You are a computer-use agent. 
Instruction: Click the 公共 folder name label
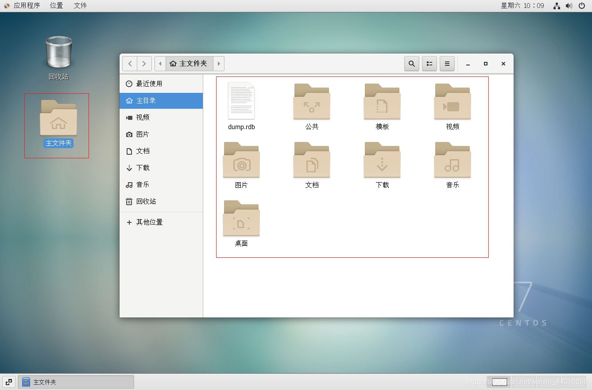click(312, 127)
